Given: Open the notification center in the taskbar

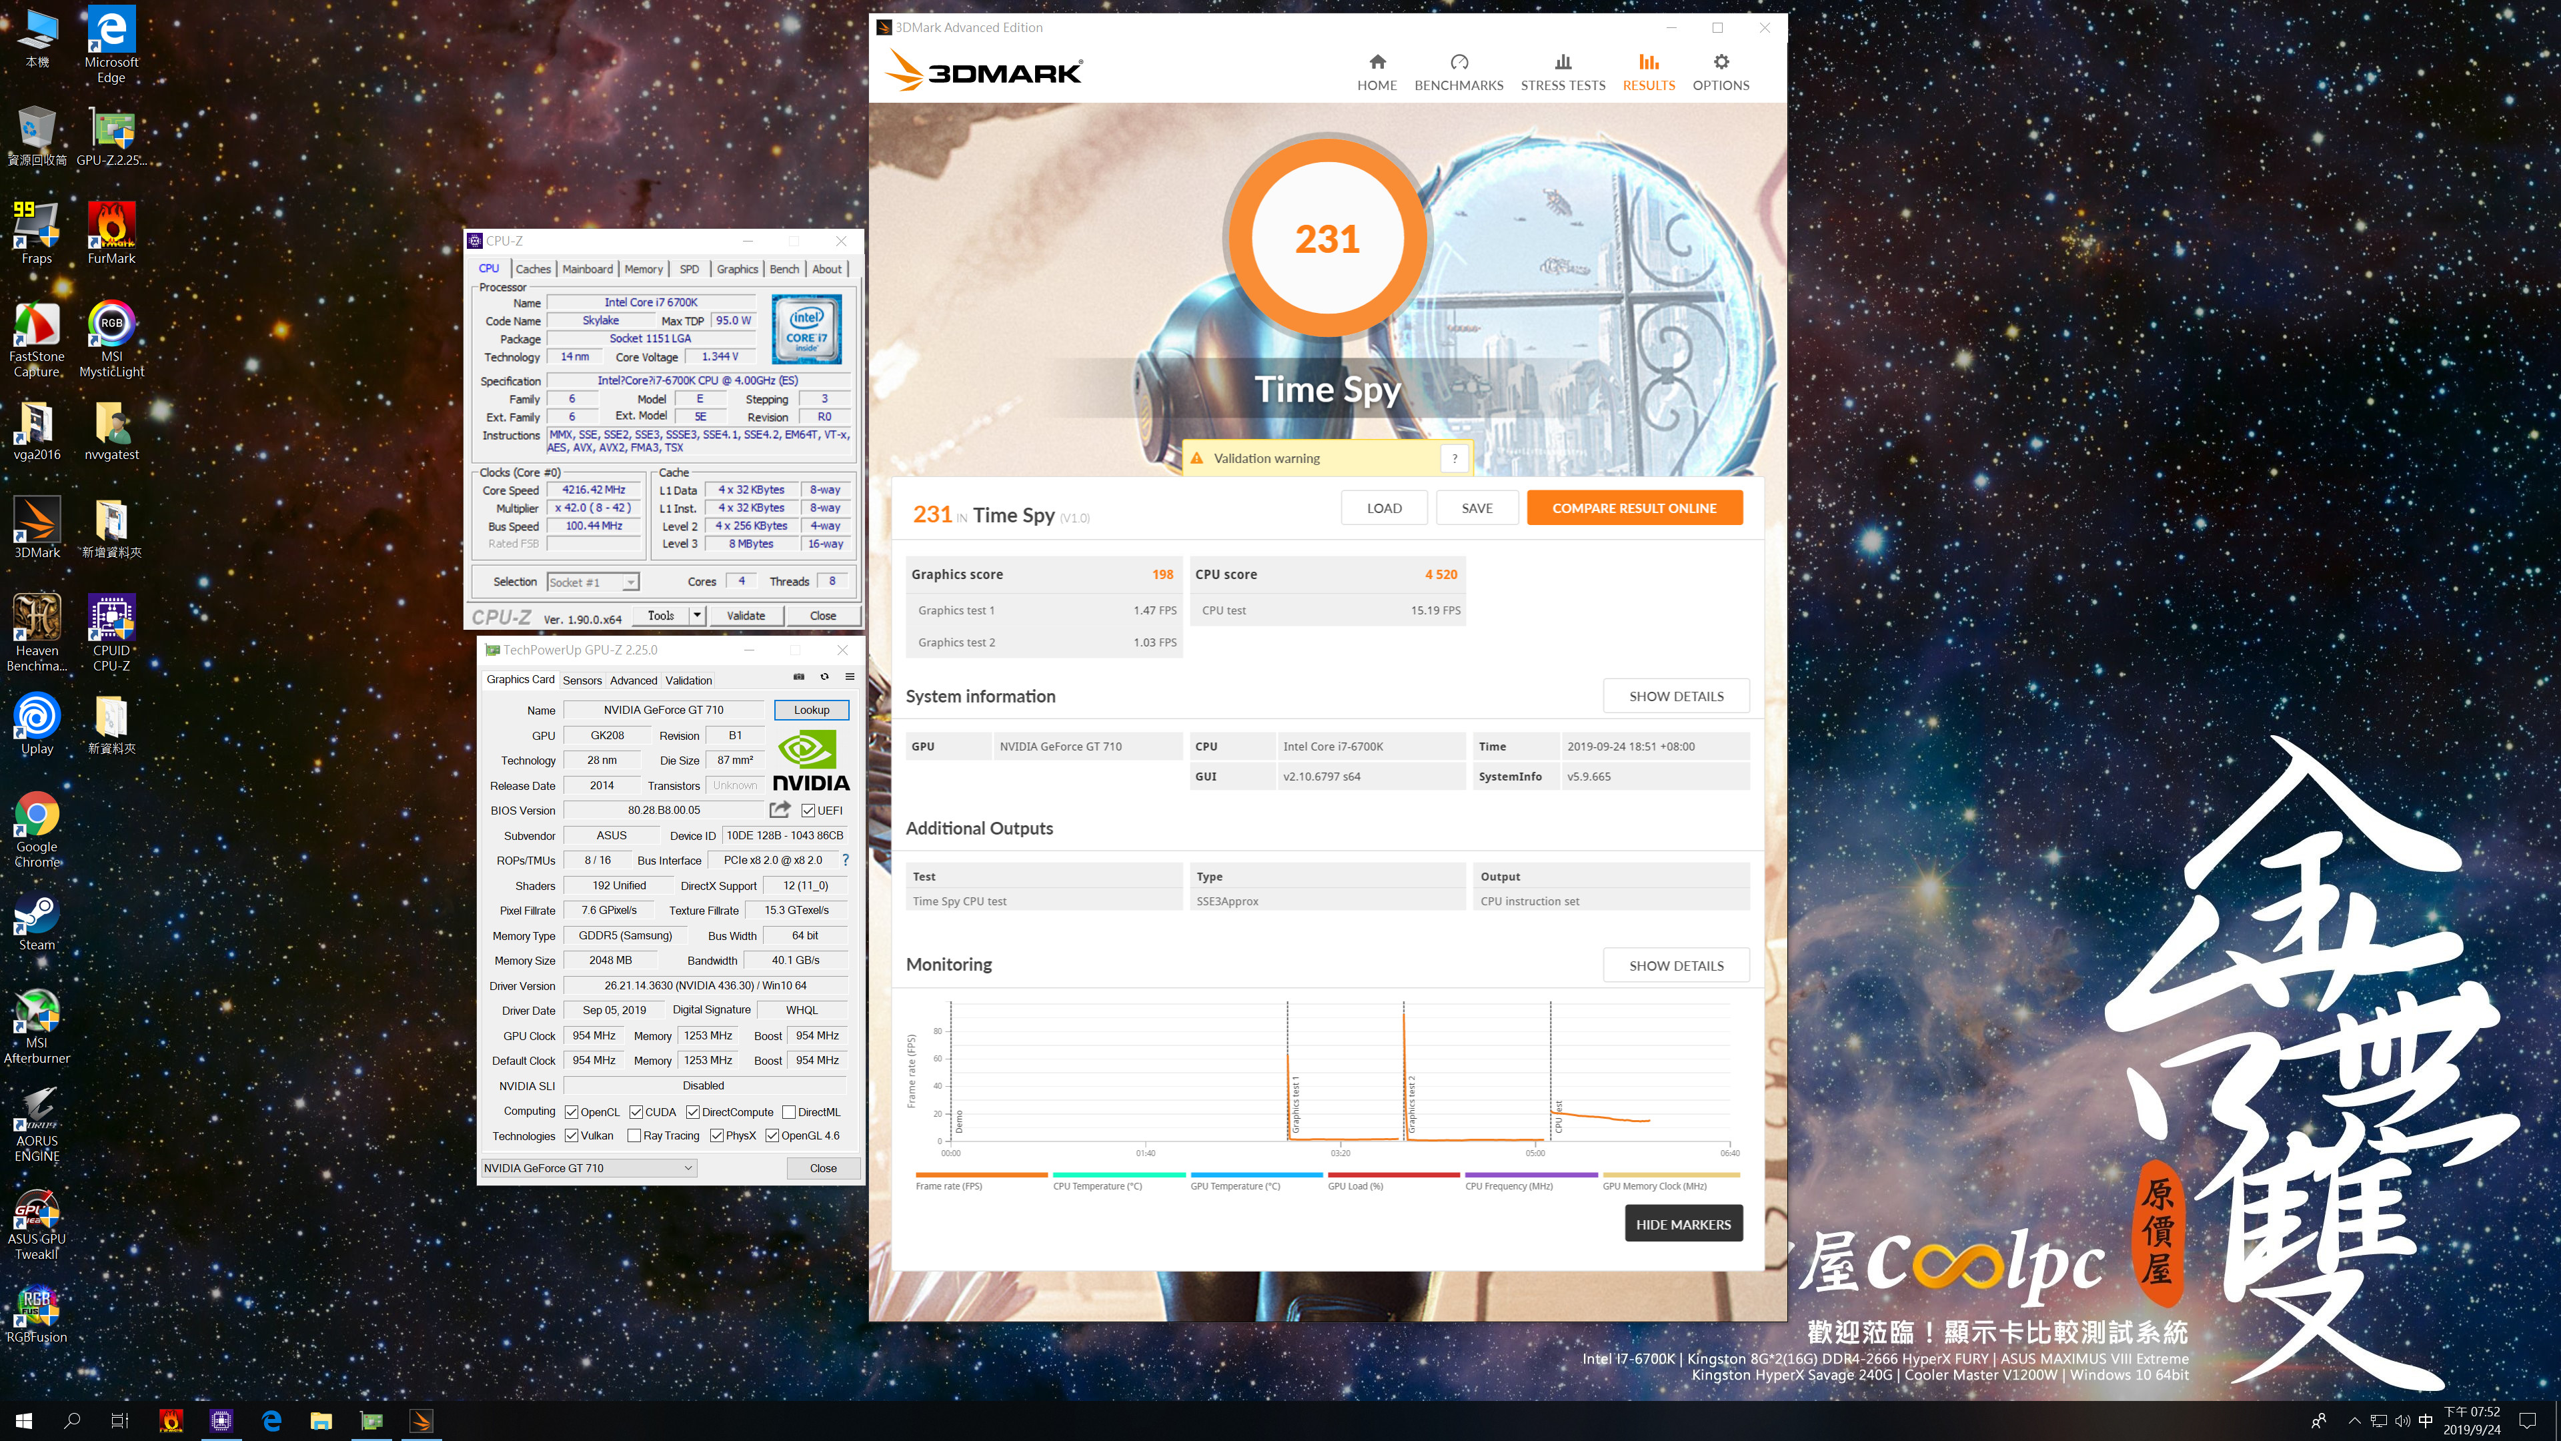Looking at the screenshot, I should [x=2528, y=1421].
